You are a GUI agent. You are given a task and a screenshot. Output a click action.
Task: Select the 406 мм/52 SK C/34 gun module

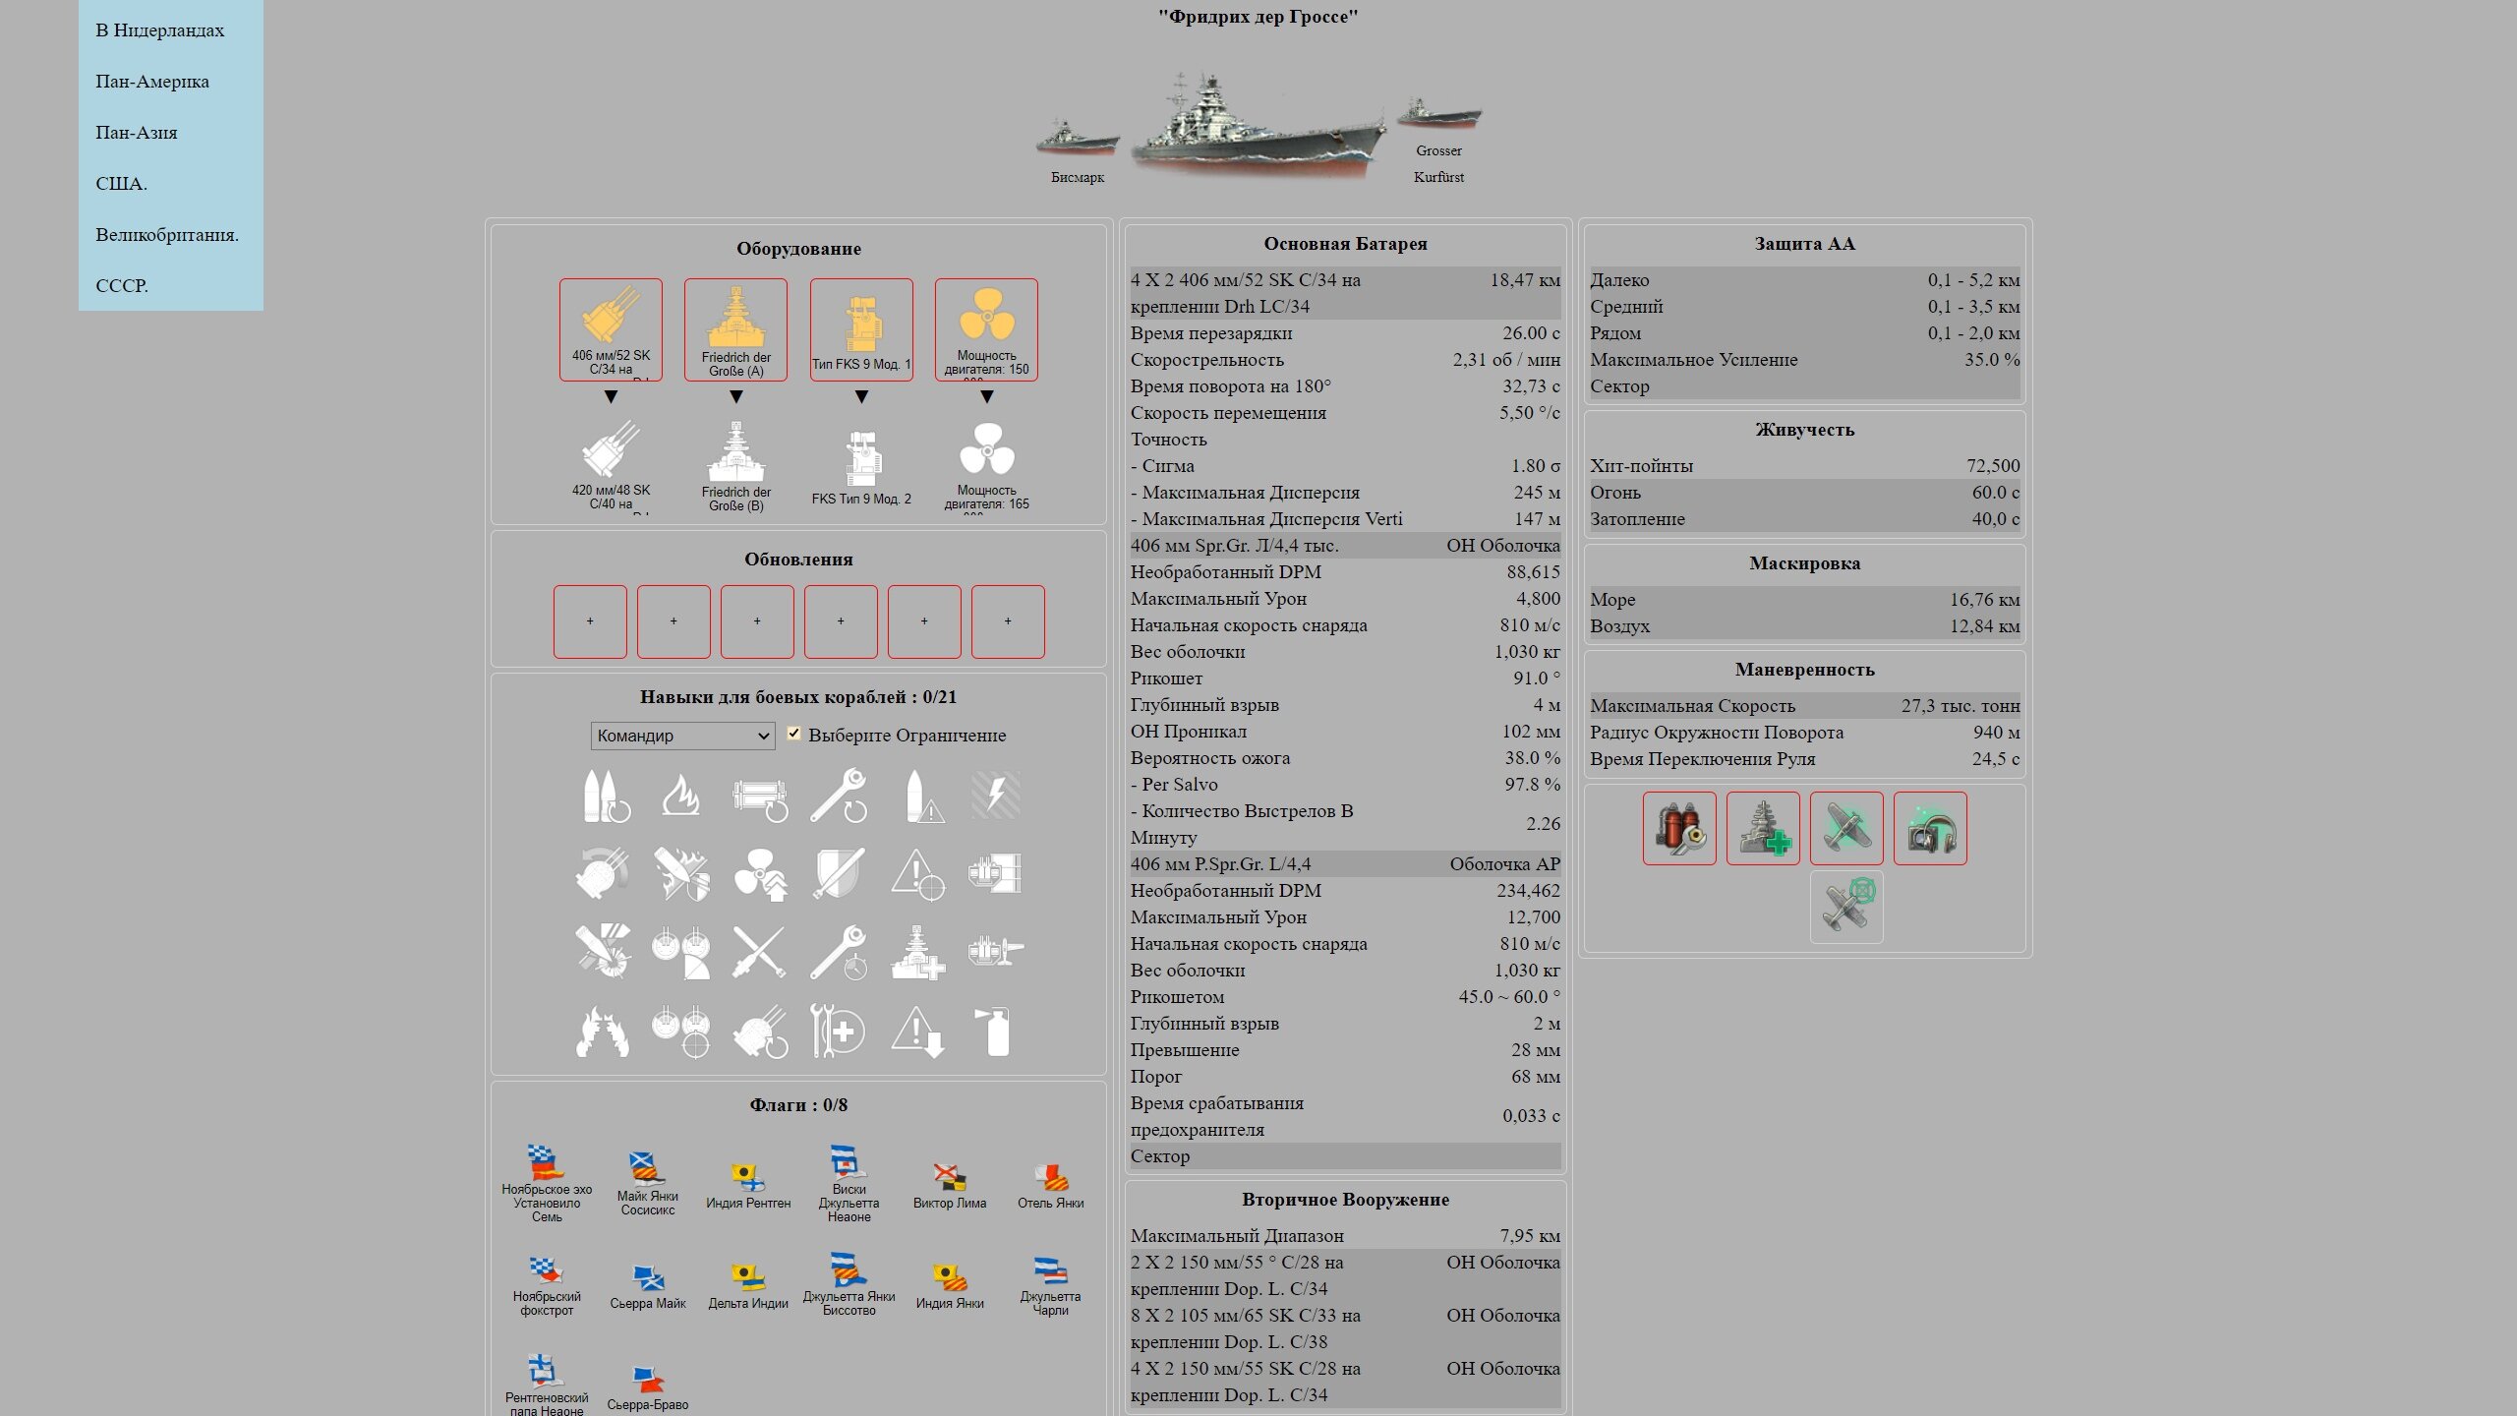coord(611,329)
